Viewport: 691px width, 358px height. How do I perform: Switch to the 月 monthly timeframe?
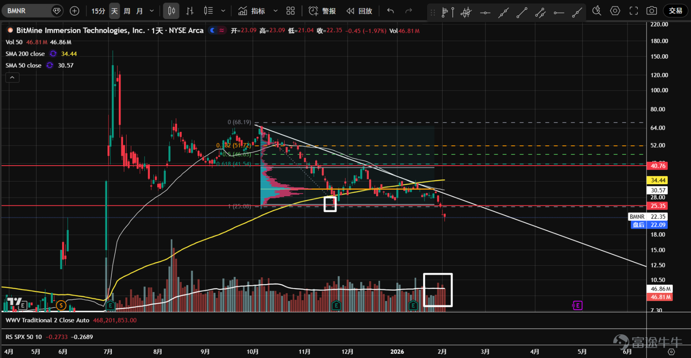click(139, 11)
